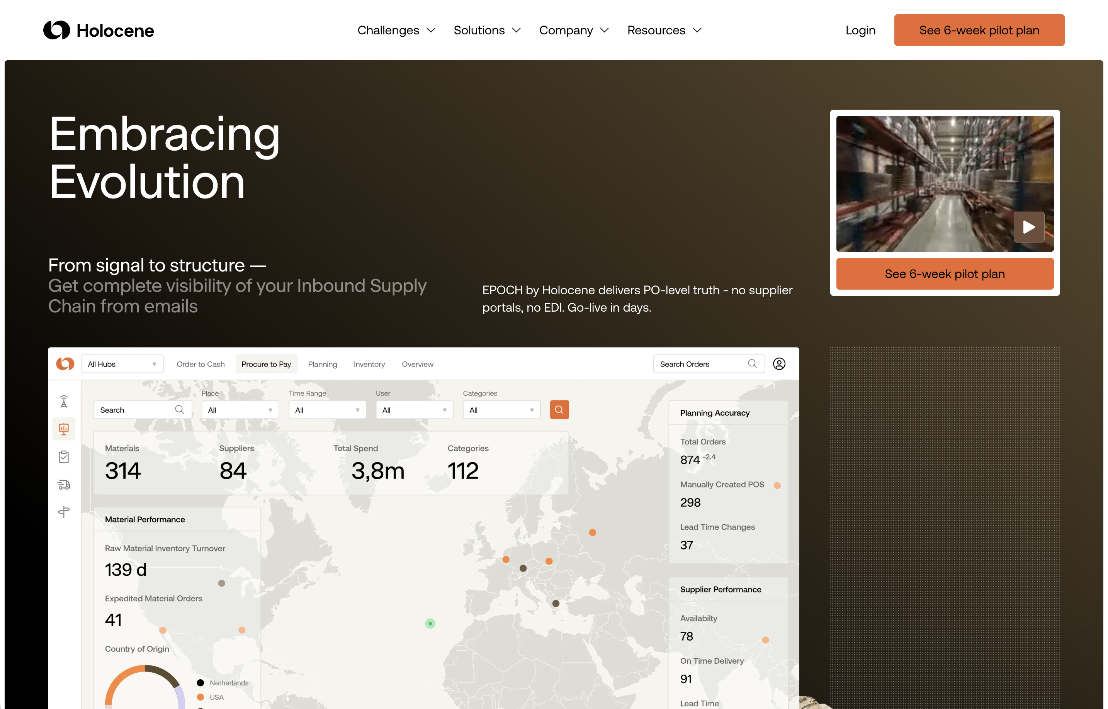This screenshot has width=1108, height=709.
Task: Open the clipboard checklist sidebar icon
Action: click(64, 457)
